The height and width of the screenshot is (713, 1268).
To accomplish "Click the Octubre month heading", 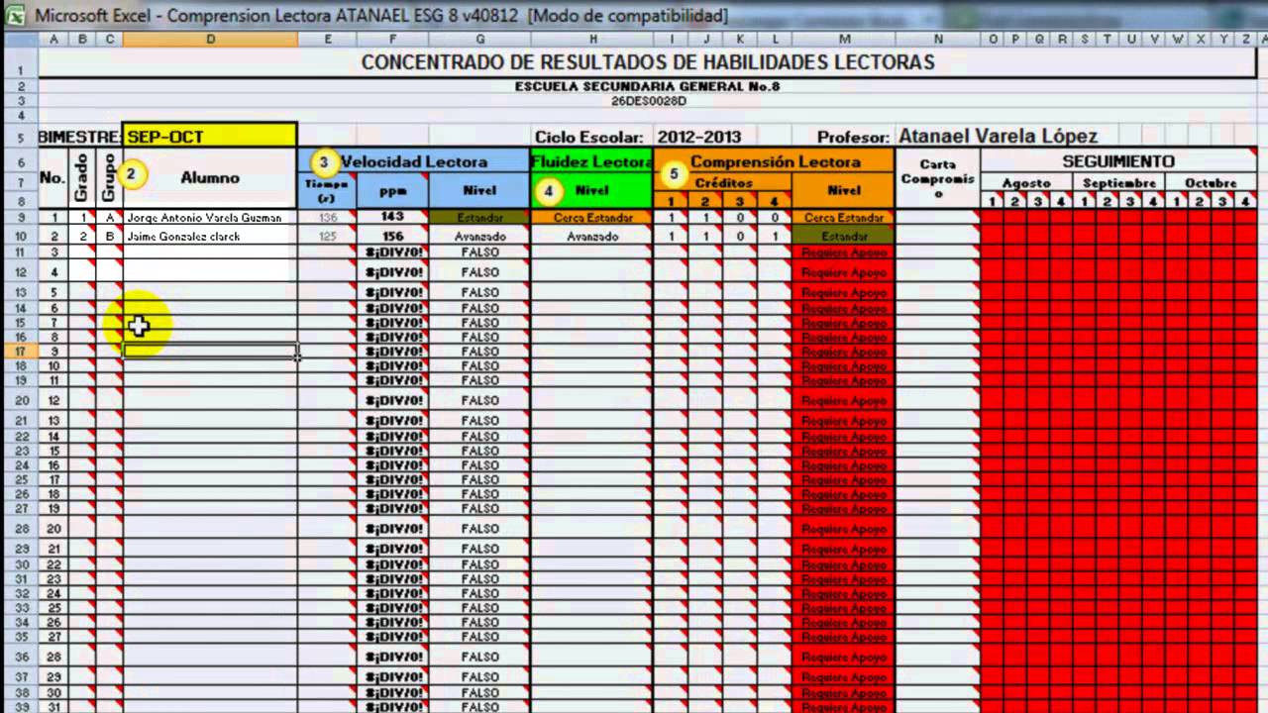I will point(1211,183).
